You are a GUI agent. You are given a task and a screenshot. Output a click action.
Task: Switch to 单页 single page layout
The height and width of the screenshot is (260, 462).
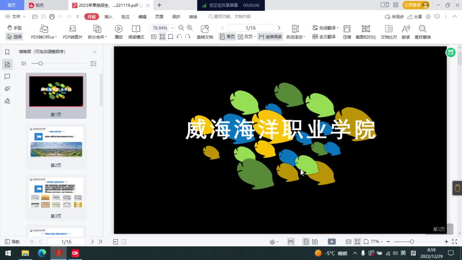pos(227,37)
